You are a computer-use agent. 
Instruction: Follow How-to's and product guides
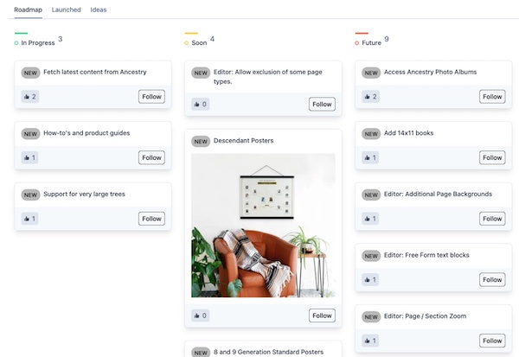151,157
